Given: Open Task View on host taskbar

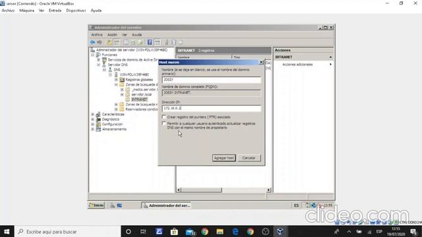Looking at the screenshot, I should [x=143, y=231].
